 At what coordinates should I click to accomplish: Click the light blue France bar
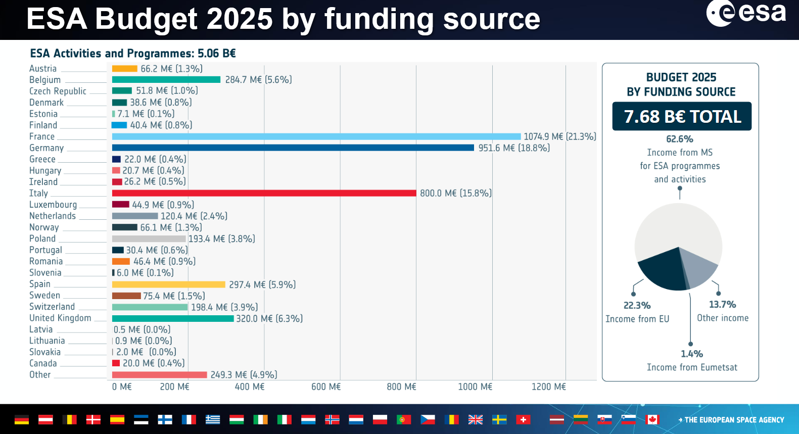pyautogui.click(x=316, y=136)
